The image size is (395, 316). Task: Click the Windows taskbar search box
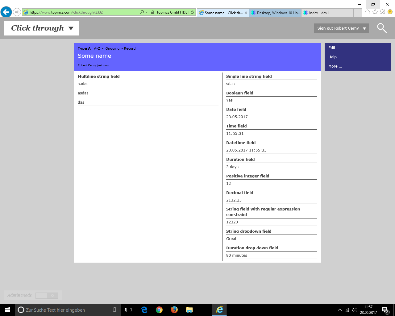point(68,310)
